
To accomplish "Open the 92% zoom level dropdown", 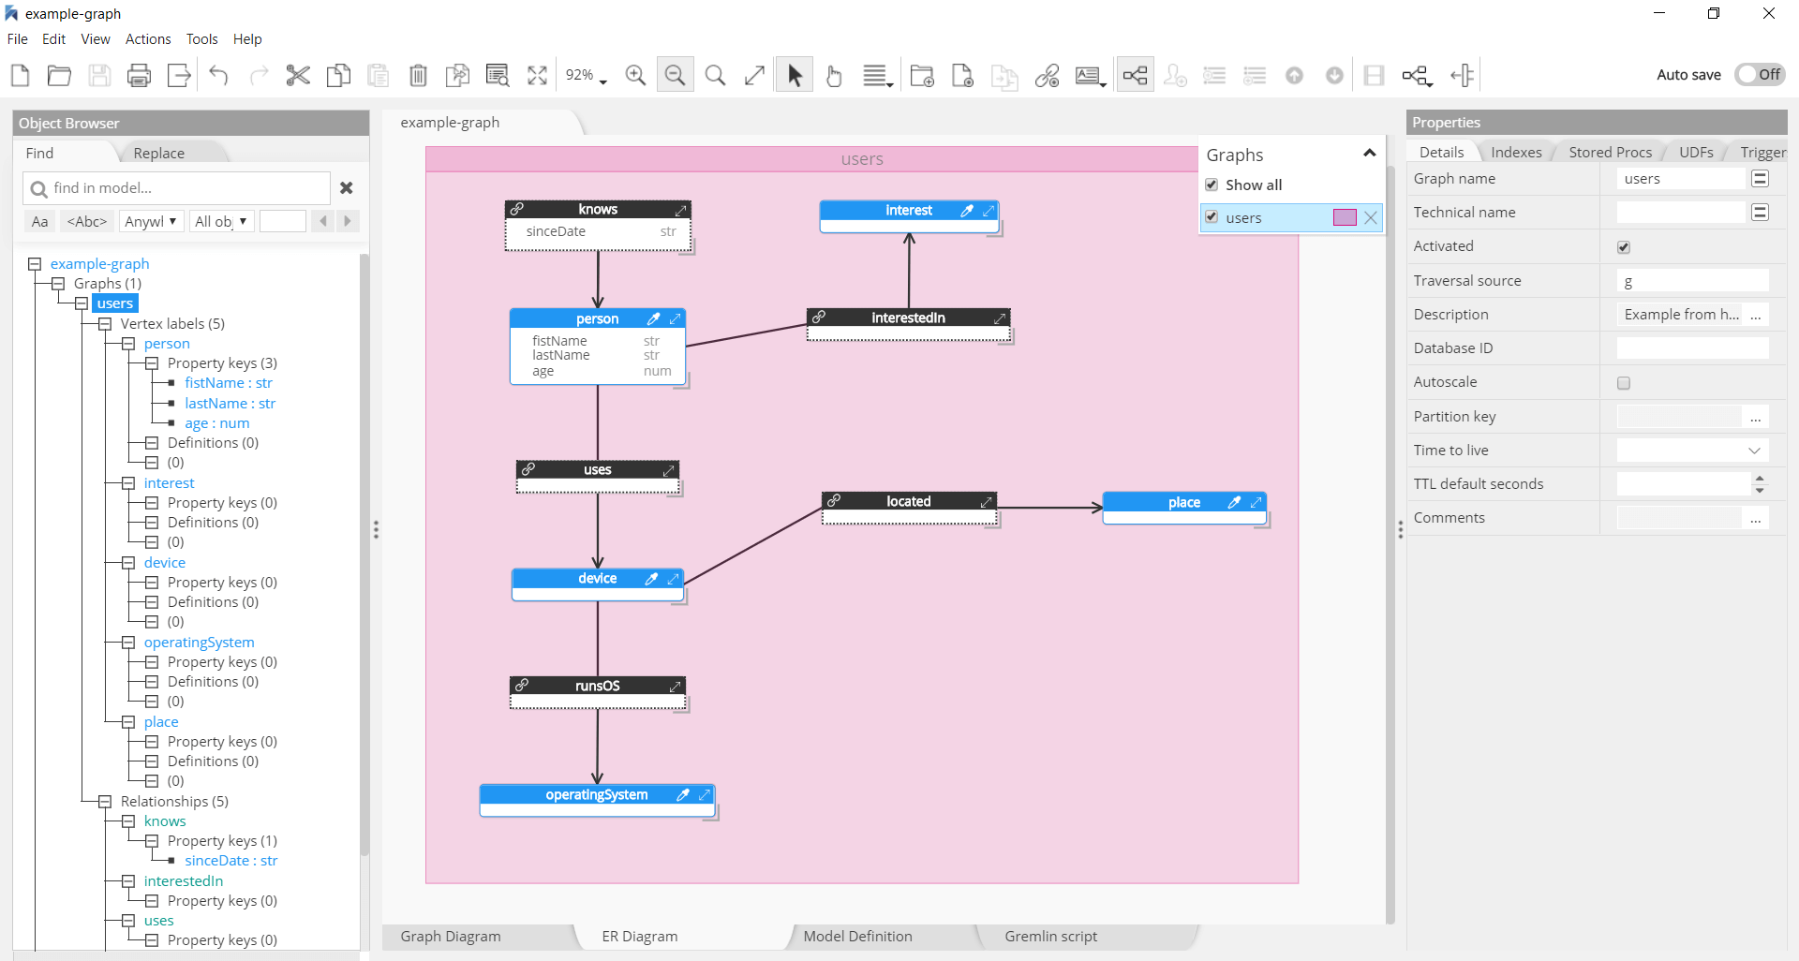I will (x=586, y=75).
